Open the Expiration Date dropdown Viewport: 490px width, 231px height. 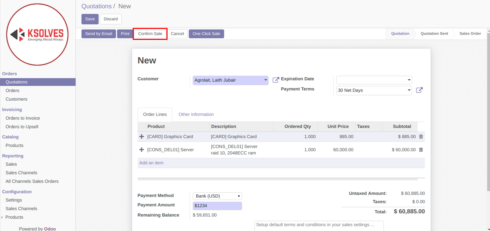(x=409, y=80)
